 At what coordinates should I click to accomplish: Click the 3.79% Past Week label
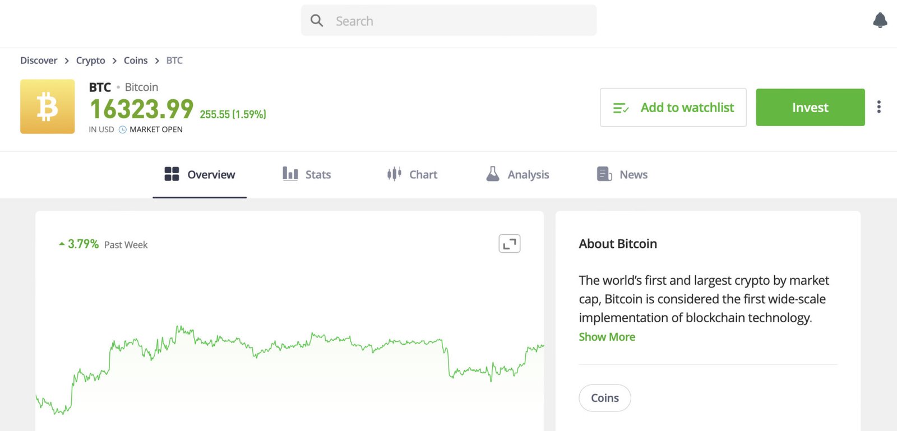[x=103, y=244]
